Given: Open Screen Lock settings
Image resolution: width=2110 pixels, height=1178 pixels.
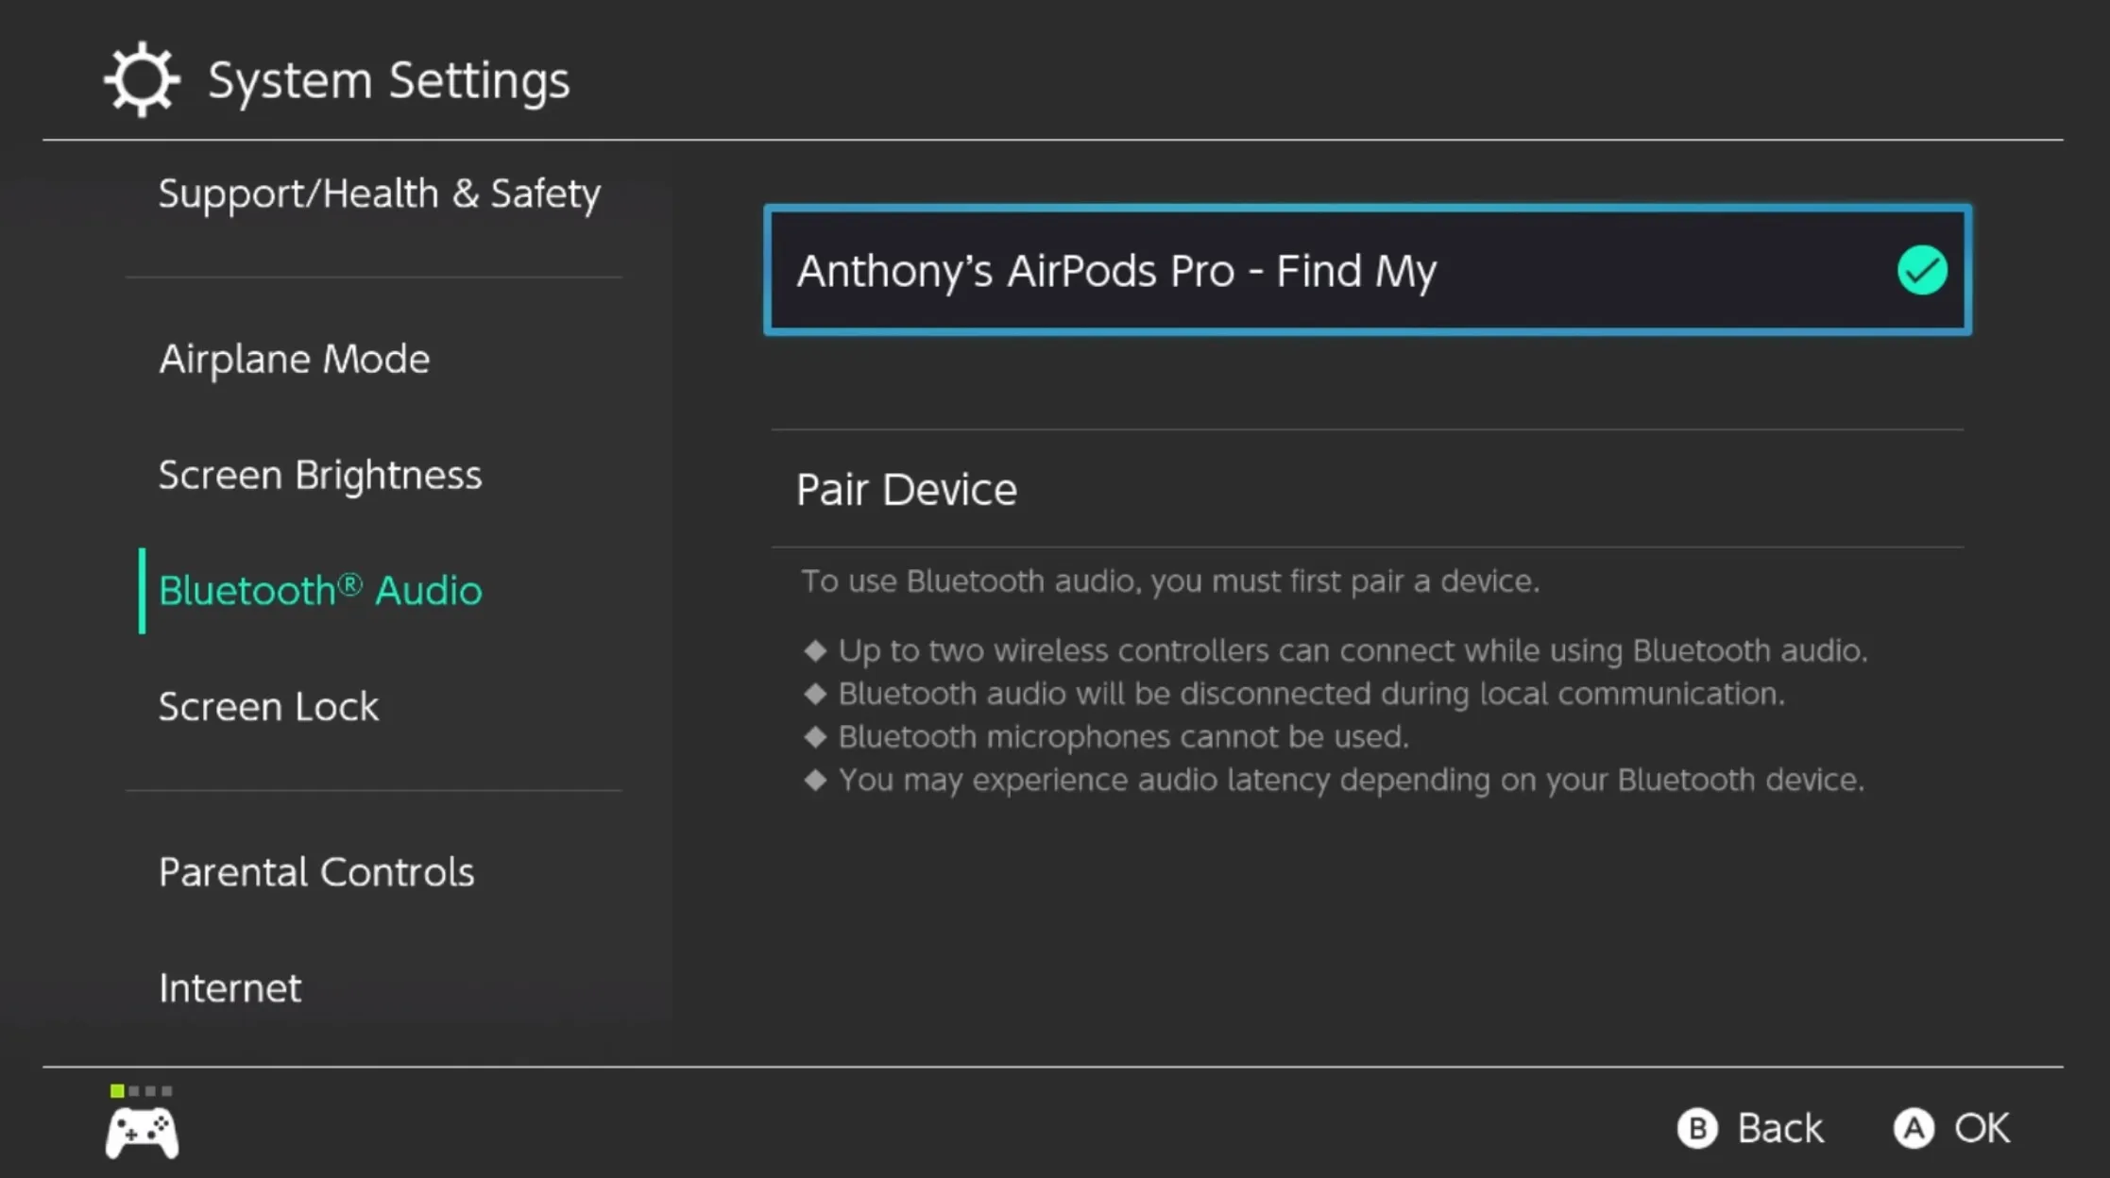Looking at the screenshot, I should [x=268, y=707].
